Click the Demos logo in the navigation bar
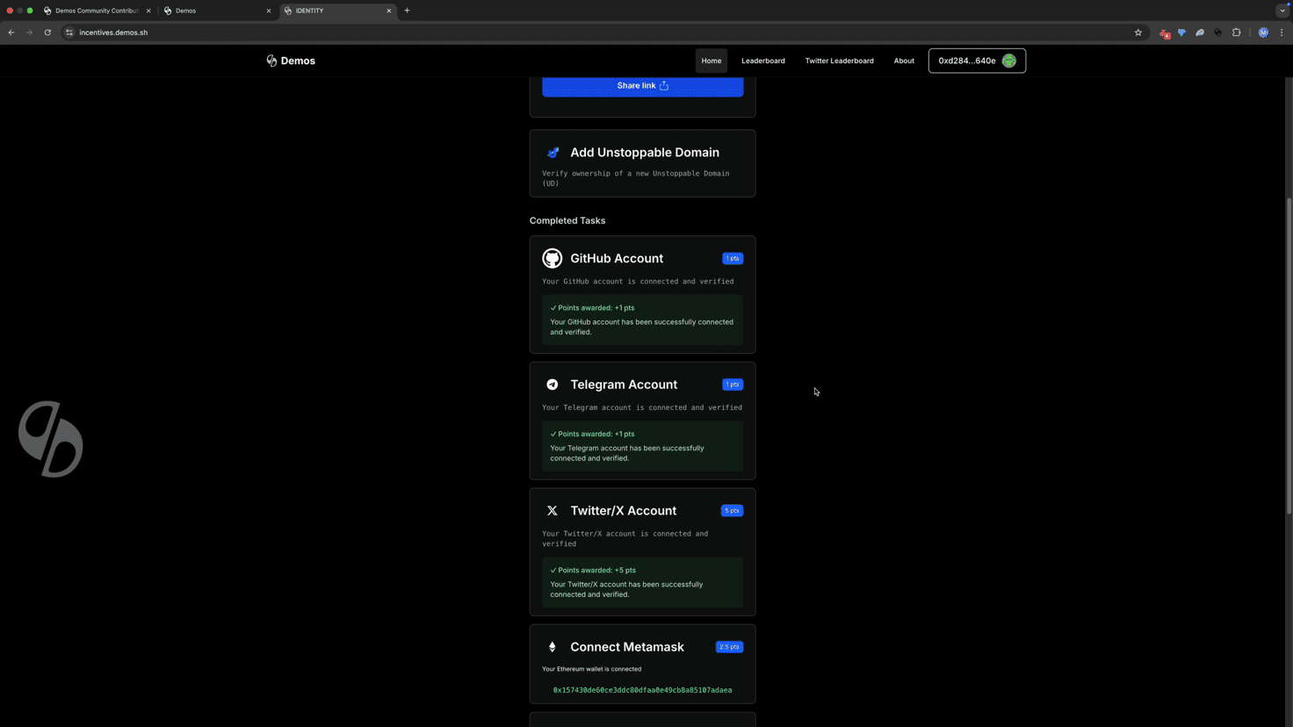Image resolution: width=1293 pixels, height=727 pixels. coord(291,61)
